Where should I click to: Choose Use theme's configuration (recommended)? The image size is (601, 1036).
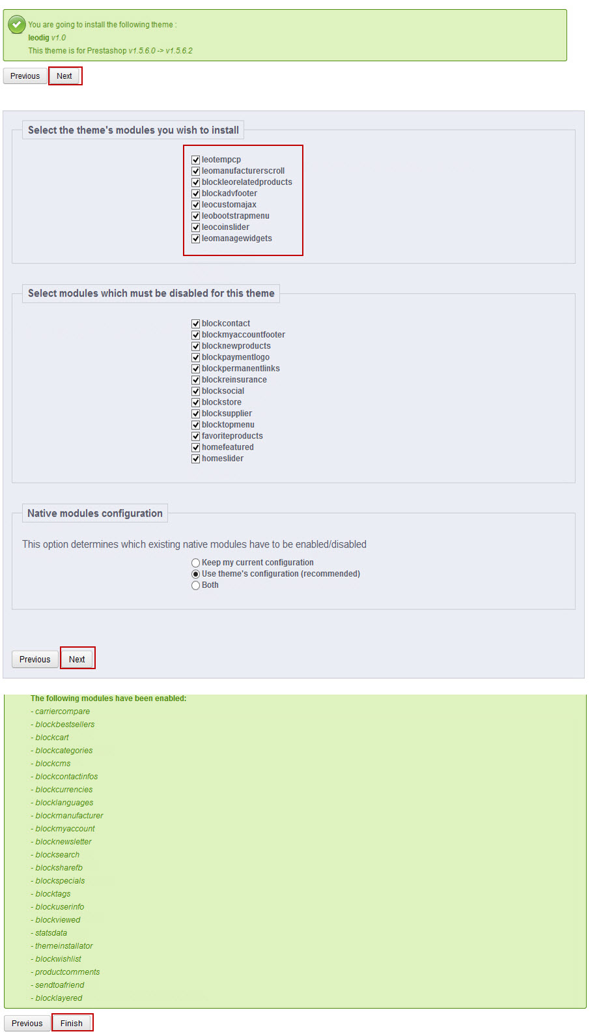(x=195, y=574)
